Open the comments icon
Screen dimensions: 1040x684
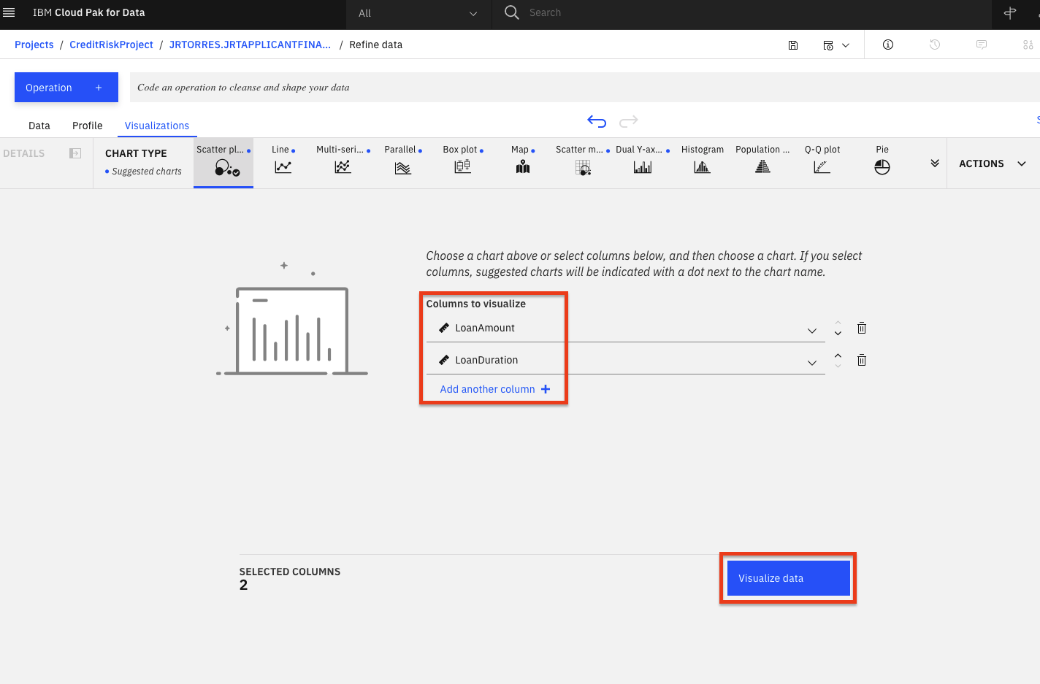pos(982,45)
